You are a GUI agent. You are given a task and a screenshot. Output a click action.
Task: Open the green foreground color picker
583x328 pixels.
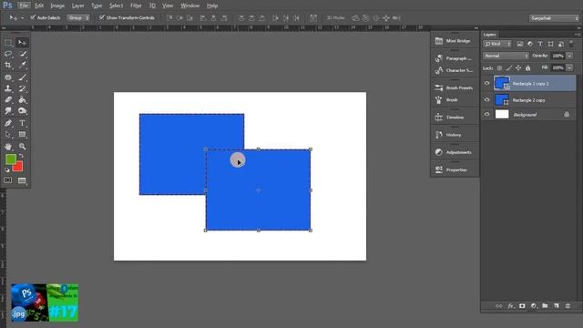pyautogui.click(x=10, y=159)
